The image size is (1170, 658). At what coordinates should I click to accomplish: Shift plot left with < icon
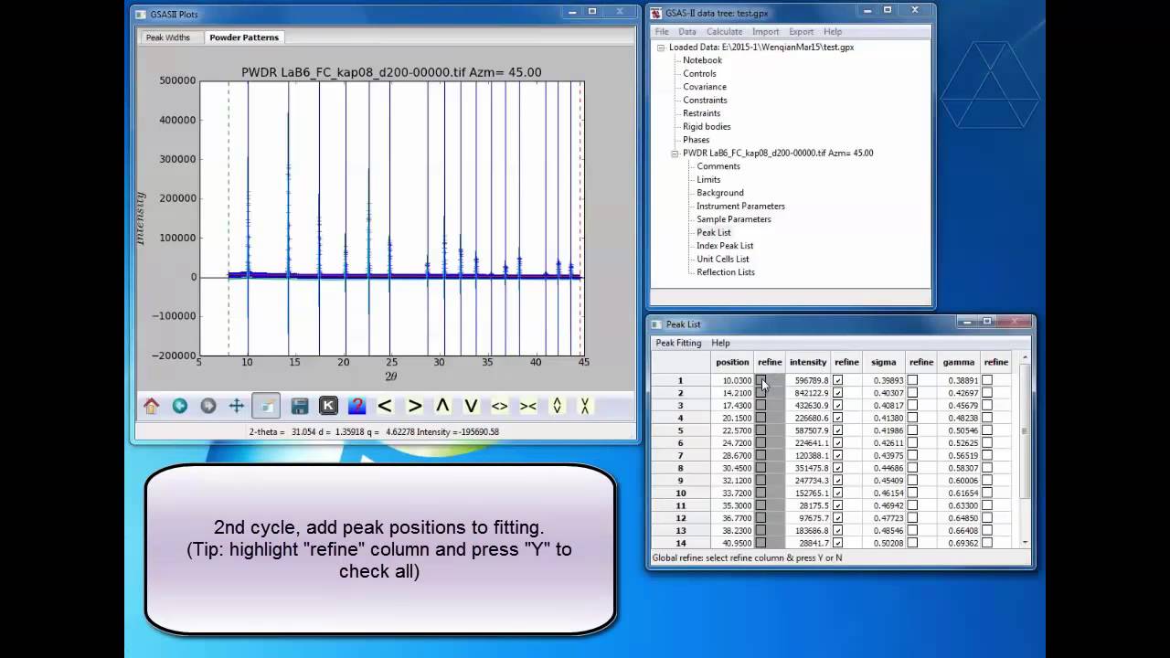point(385,406)
